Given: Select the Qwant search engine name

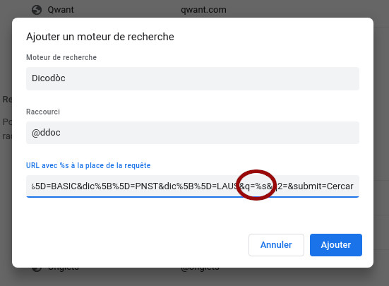Looking at the screenshot, I should (61, 10).
